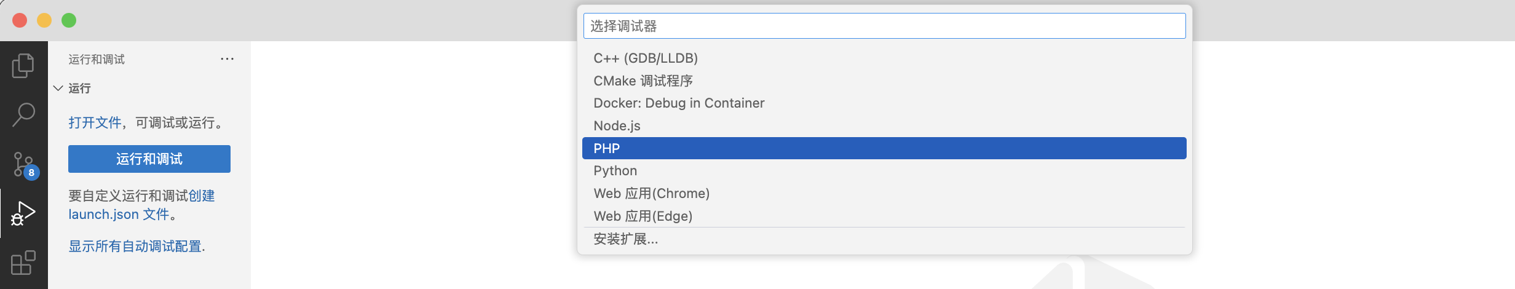Select Docker: Debug in Container
1515x289 pixels.
[884, 103]
